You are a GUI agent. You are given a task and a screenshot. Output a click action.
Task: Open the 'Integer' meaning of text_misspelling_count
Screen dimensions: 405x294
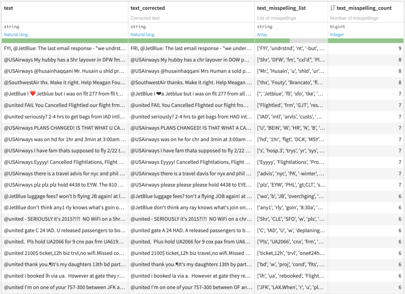click(x=337, y=35)
